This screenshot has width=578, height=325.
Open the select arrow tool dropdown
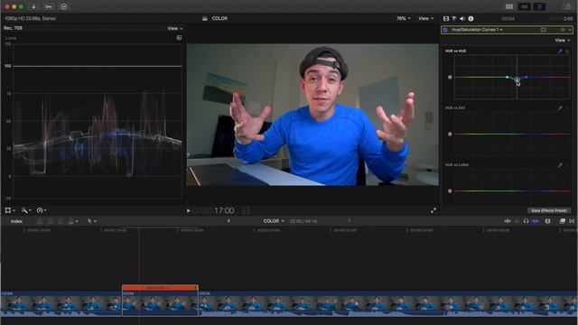[x=92, y=221]
